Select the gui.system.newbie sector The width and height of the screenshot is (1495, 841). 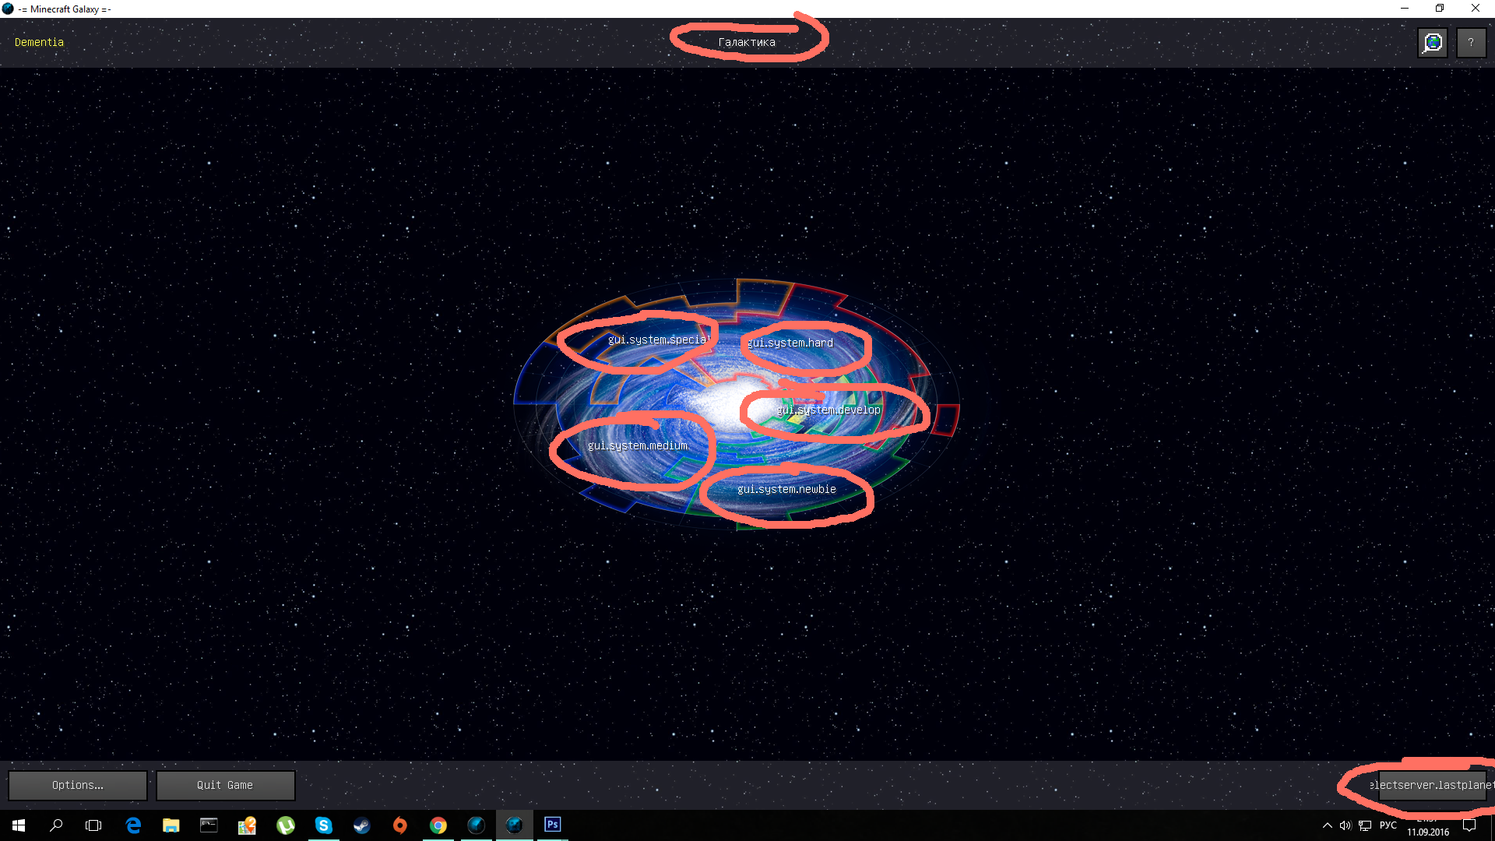(786, 490)
